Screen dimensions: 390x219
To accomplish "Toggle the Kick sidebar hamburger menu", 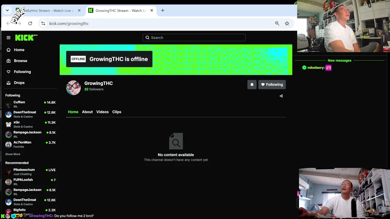I will pyautogui.click(x=9, y=38).
